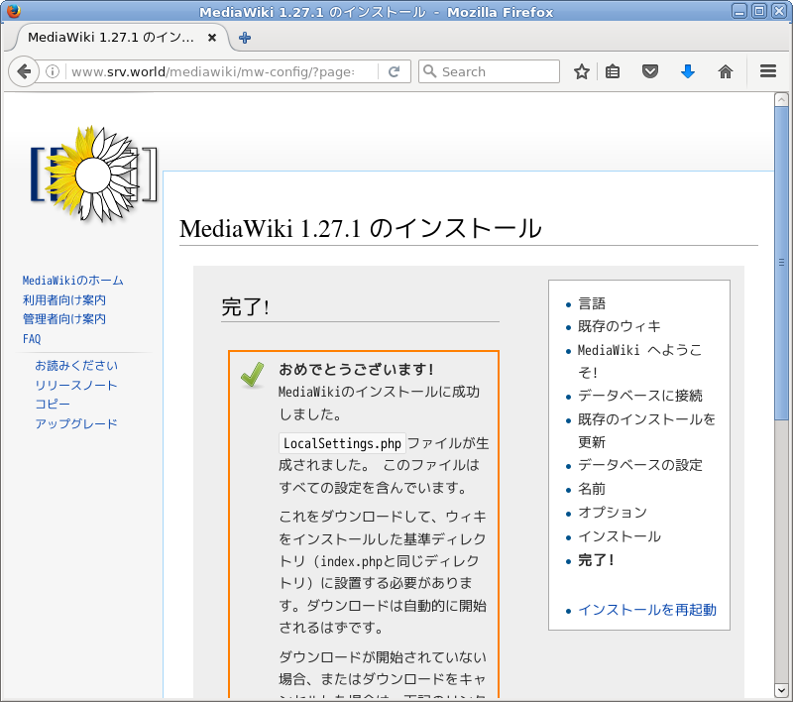This screenshot has height=702, width=793.
Task: Open the アップグレード link
Action: point(76,423)
